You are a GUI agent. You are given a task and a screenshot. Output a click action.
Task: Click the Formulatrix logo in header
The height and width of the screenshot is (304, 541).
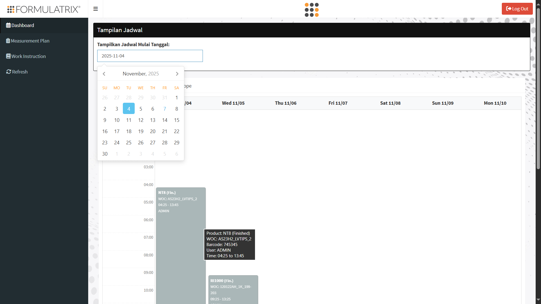pyautogui.click(x=44, y=9)
